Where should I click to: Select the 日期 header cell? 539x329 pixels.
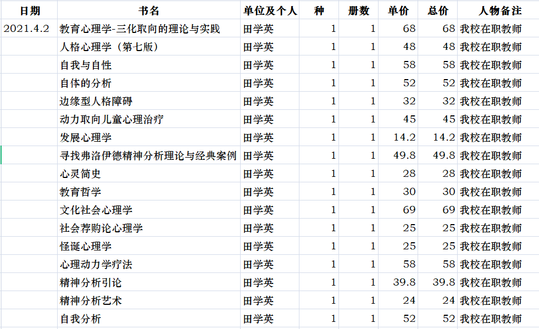29,10
